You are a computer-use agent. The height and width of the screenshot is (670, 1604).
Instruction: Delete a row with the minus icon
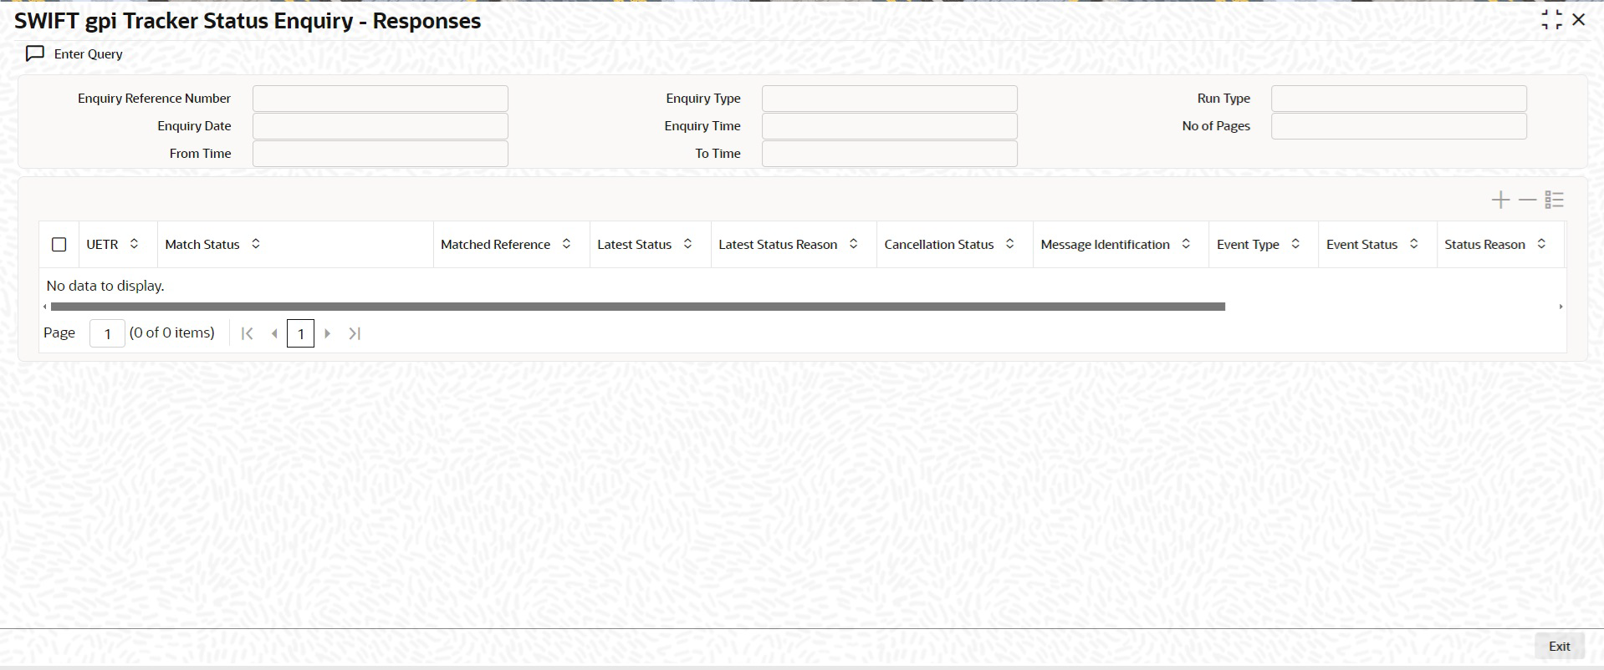click(x=1527, y=200)
